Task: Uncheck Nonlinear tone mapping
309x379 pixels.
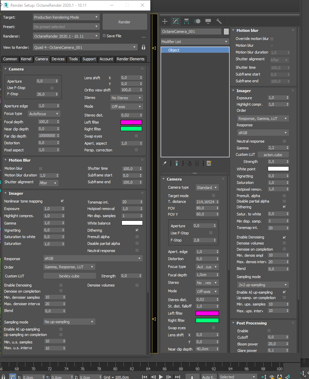Action: pos(62,201)
